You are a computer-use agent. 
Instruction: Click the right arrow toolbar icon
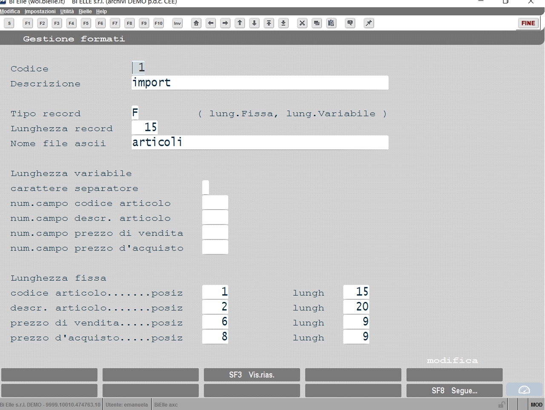click(225, 23)
